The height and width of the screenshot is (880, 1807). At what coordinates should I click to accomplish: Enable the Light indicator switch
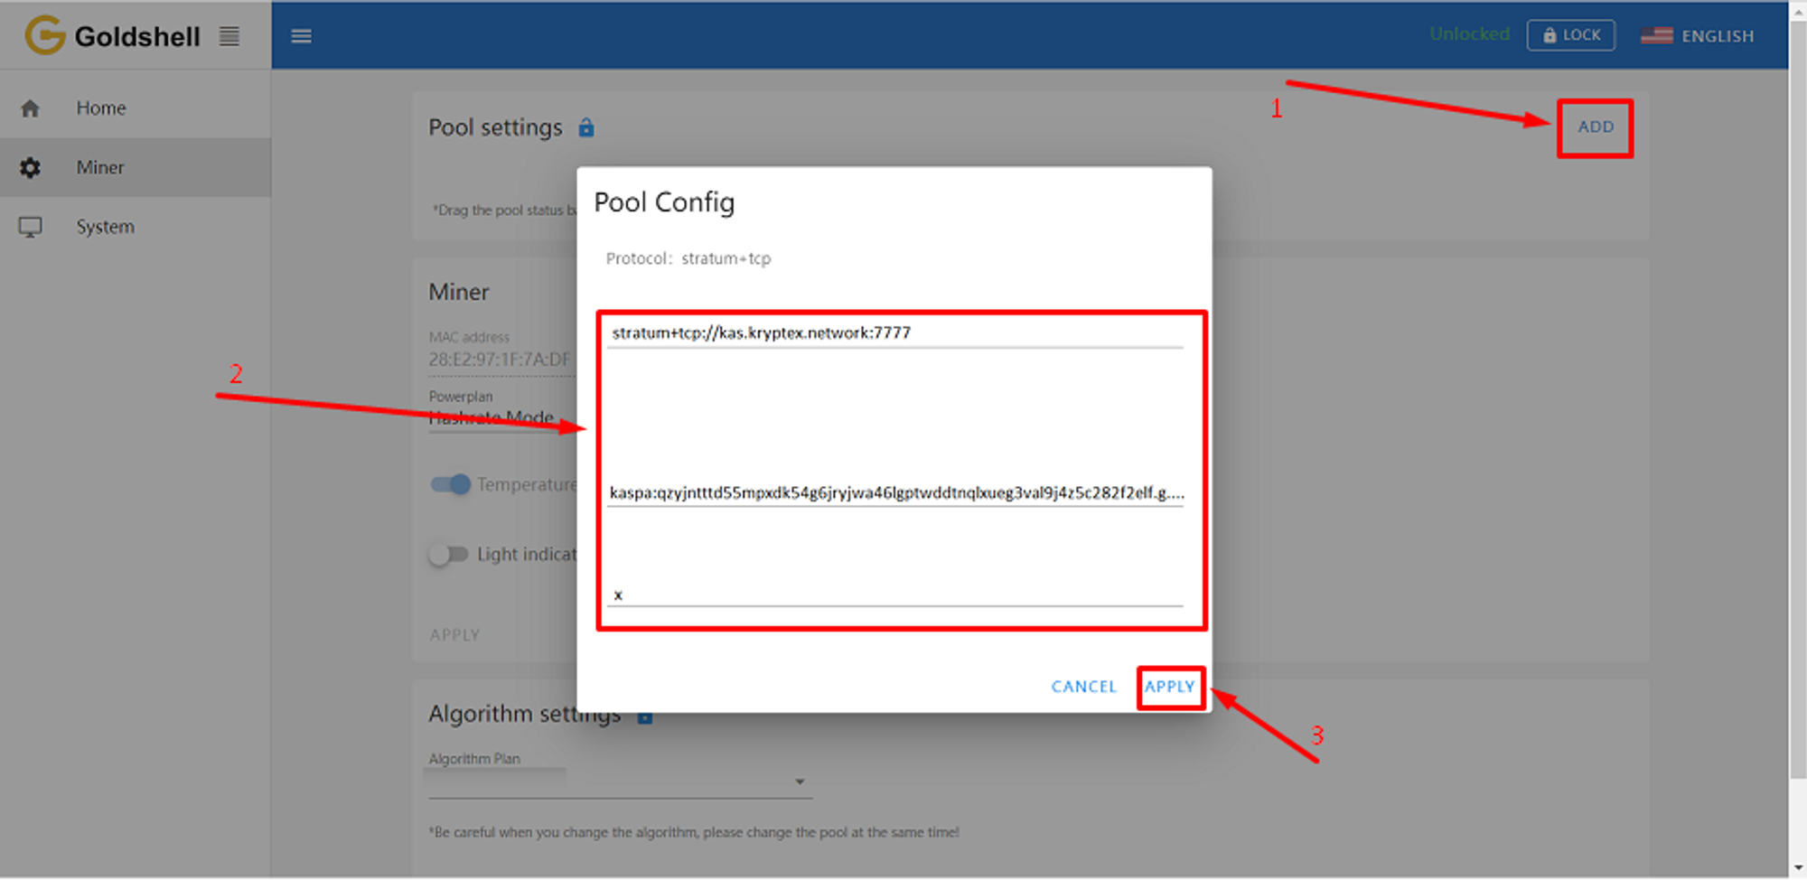(448, 554)
